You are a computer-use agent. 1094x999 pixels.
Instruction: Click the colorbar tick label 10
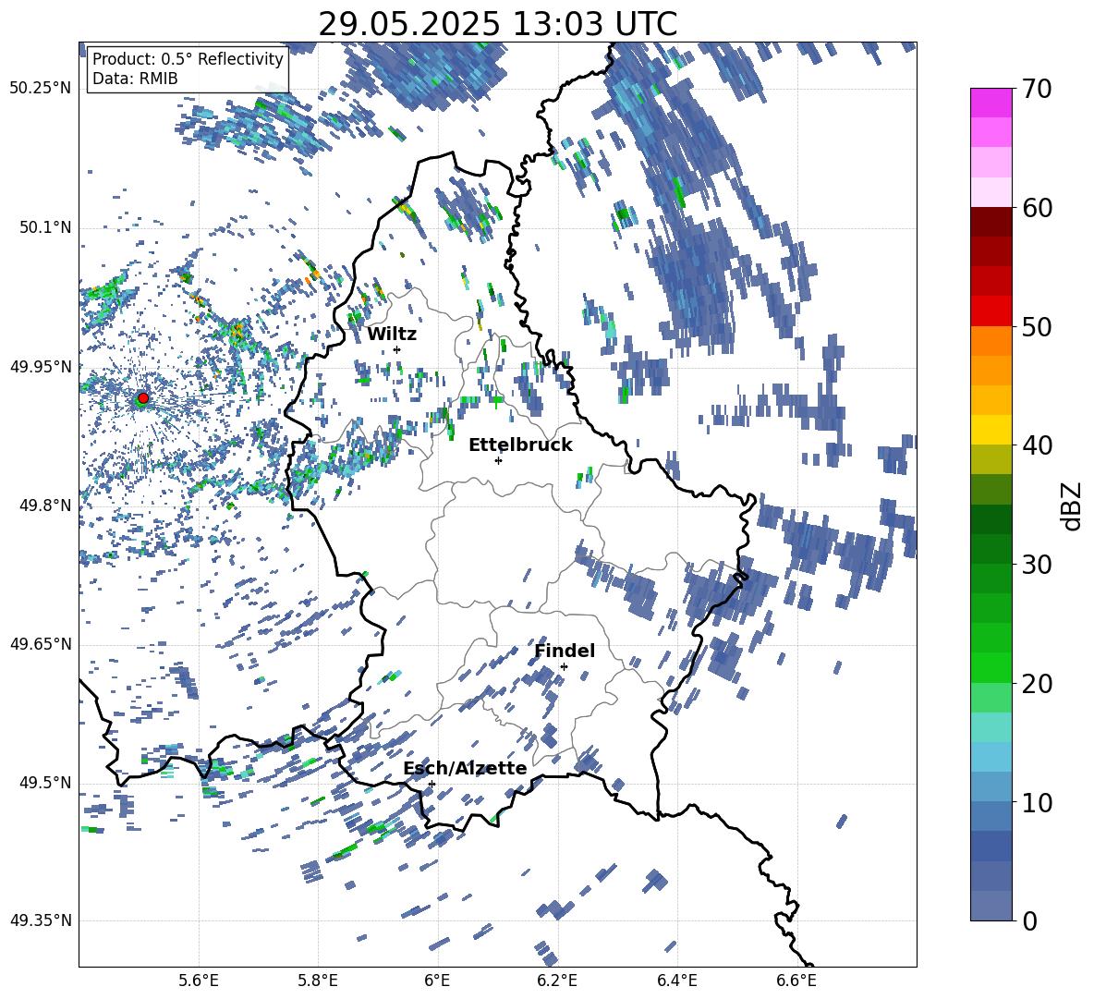(1038, 802)
